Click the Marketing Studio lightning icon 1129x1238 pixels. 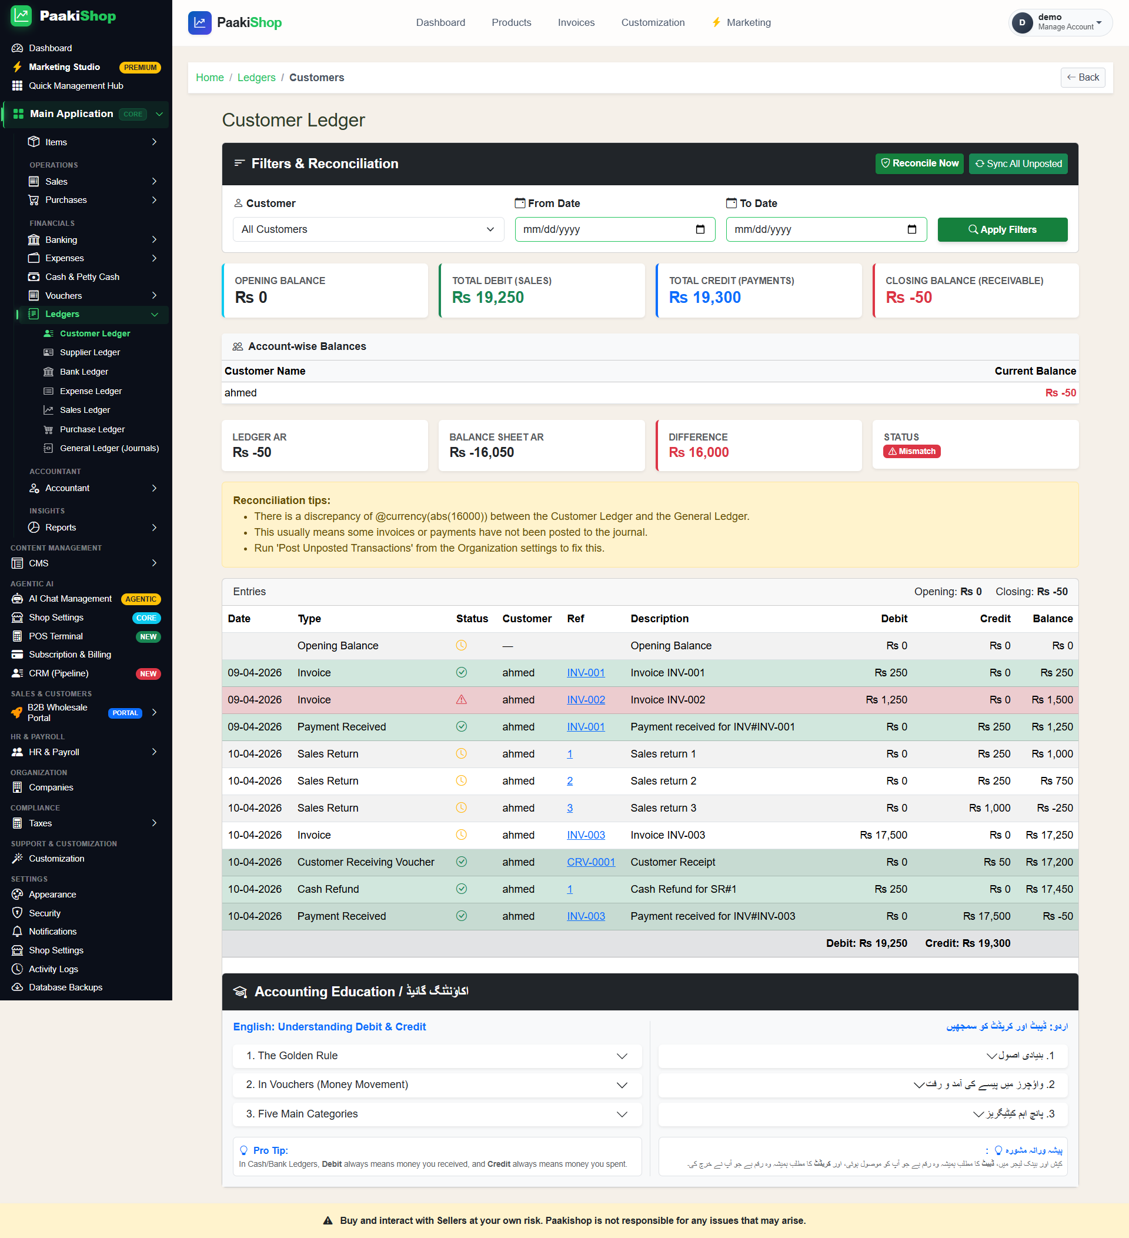pyautogui.click(x=17, y=67)
